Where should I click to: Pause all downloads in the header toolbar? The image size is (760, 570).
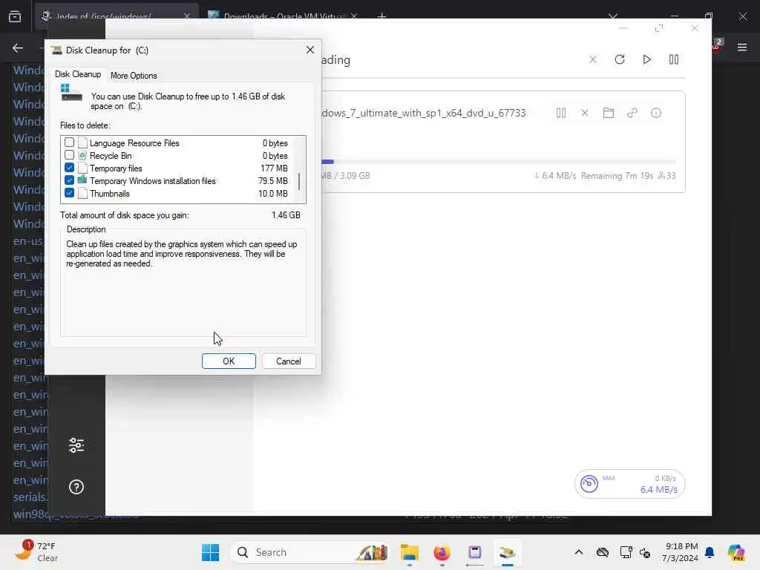coord(674,59)
